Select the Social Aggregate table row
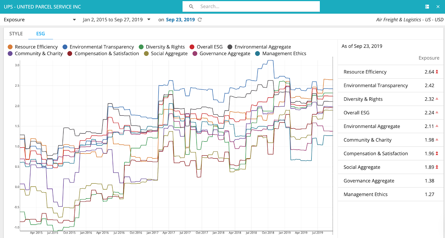 pyautogui.click(x=390, y=167)
